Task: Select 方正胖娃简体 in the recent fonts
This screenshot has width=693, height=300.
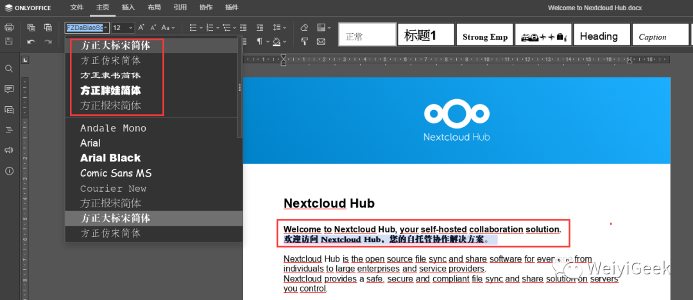Action: click(151, 90)
